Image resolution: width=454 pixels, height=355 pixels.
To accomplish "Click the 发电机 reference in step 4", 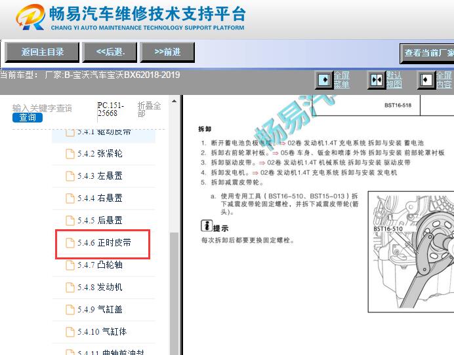I will (x=387, y=172).
